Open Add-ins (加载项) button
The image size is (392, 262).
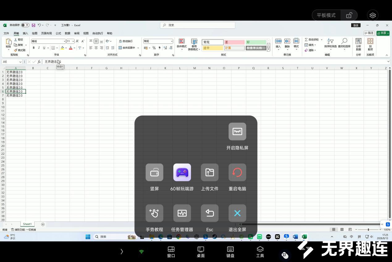tap(370, 45)
